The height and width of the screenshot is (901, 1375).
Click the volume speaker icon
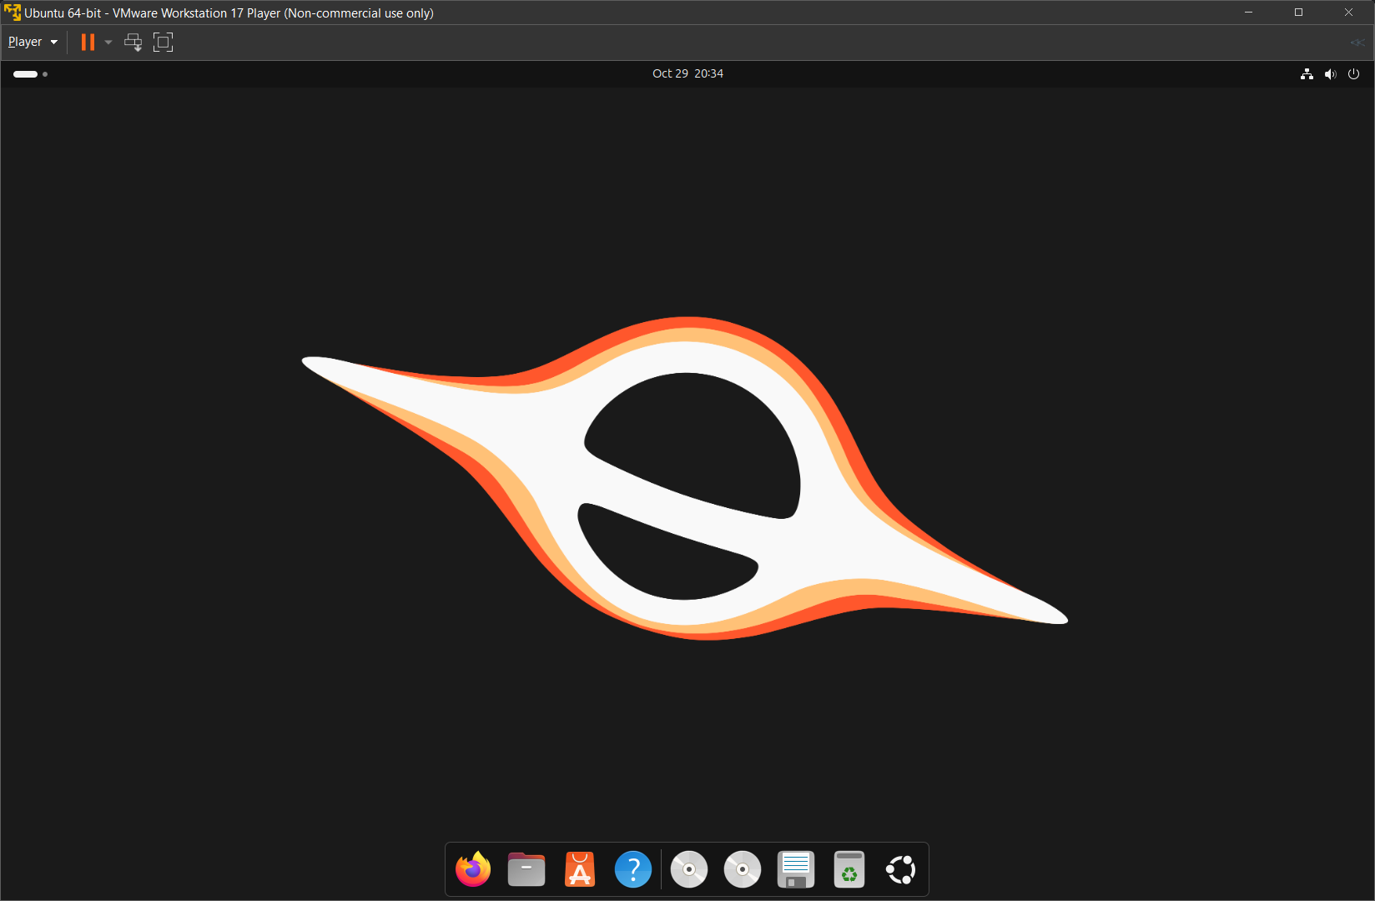point(1330,74)
